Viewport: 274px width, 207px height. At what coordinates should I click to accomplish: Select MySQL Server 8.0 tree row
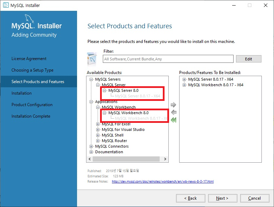coord(123,90)
